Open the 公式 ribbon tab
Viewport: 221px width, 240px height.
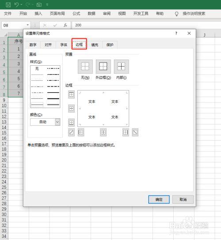[76, 14]
